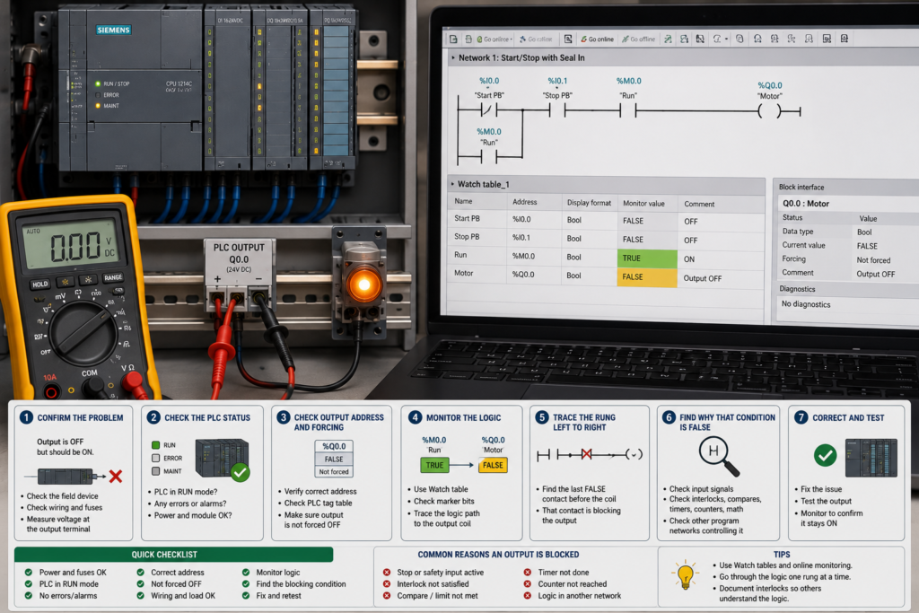This screenshot has width=919, height=613.
Task: Click the magnifier page icon before Go online
Action: [568, 39]
